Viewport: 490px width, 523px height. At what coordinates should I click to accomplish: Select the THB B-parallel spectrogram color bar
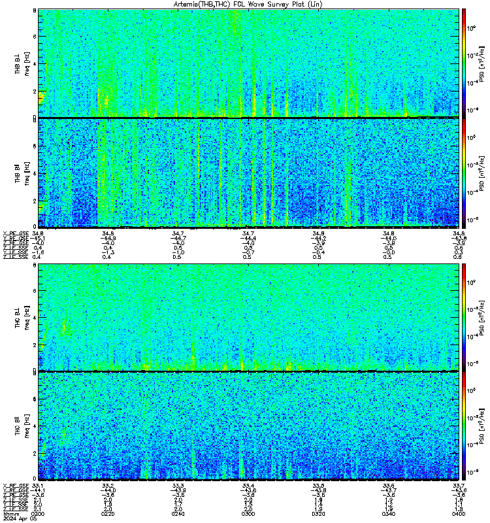pyautogui.click(x=464, y=173)
